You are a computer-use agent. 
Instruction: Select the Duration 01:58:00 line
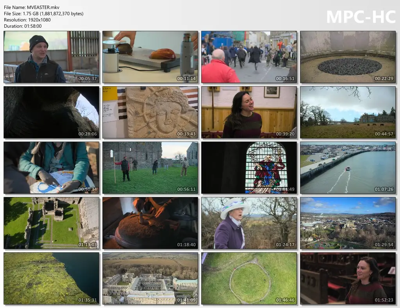point(23,26)
